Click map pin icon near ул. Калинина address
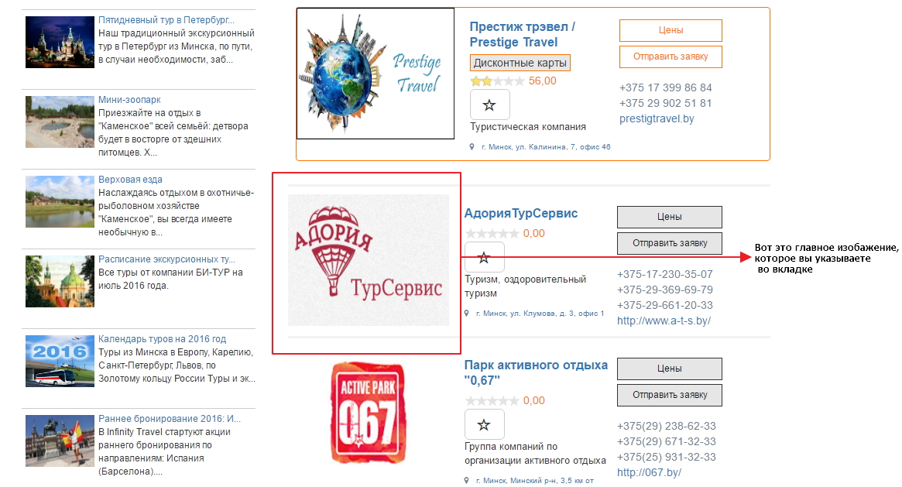902x487 pixels. click(472, 147)
